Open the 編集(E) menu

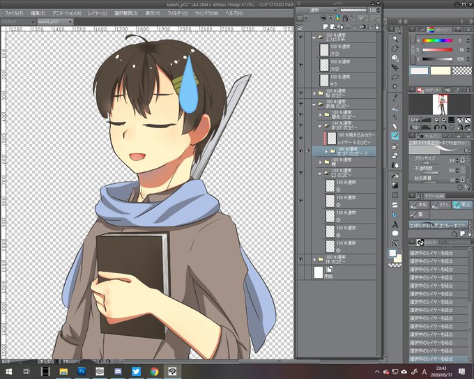(x=38, y=13)
